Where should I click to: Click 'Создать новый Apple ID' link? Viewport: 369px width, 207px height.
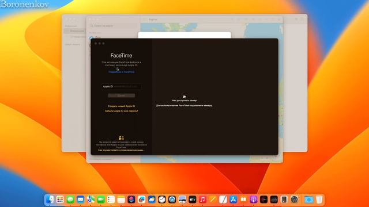(122, 106)
